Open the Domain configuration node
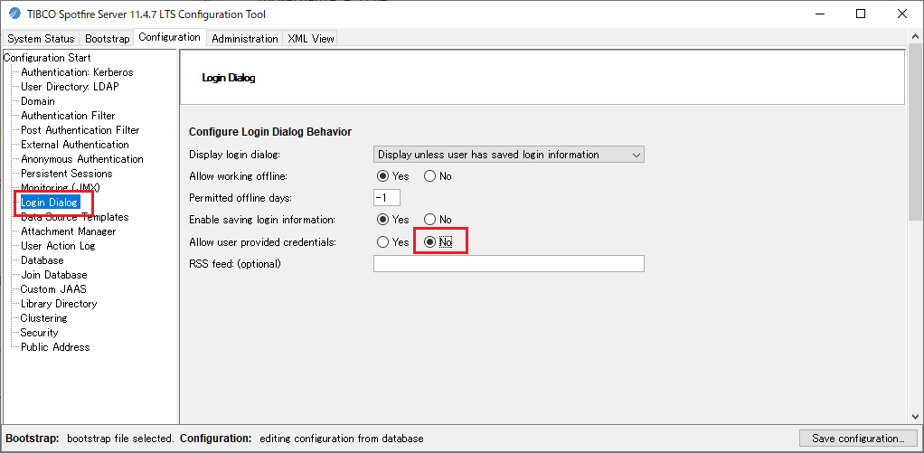Image resolution: width=924 pixels, height=453 pixels. [38, 101]
